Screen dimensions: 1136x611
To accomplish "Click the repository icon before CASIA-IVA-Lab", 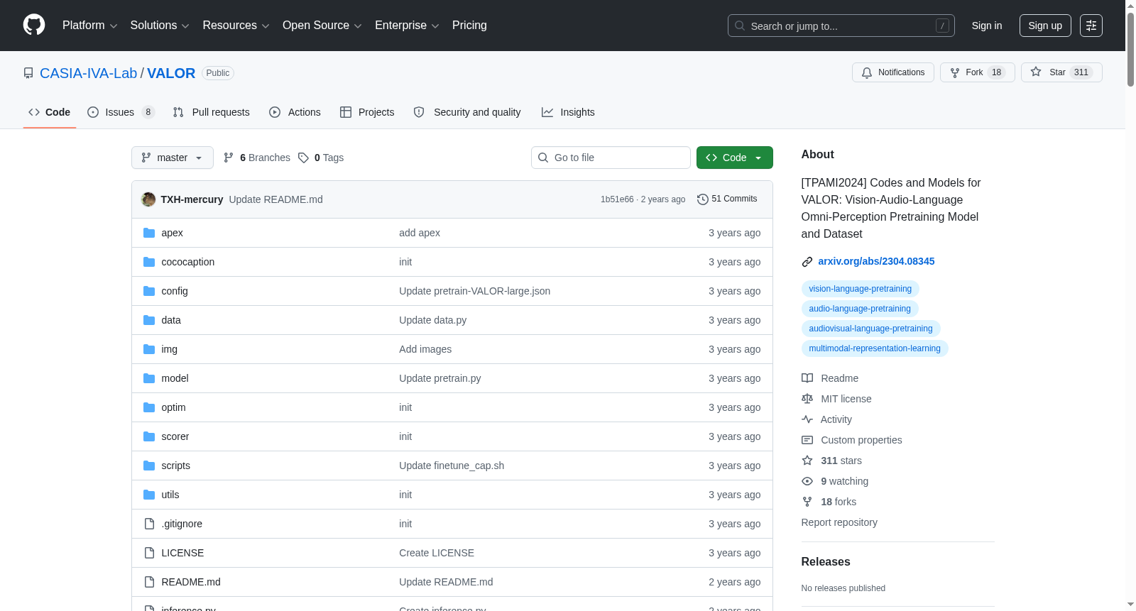I will [x=28, y=73].
